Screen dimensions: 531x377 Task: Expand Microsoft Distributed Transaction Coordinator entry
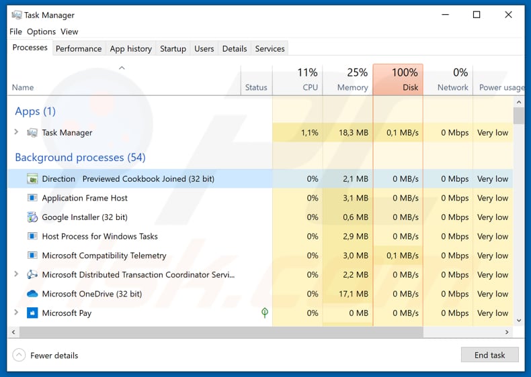(16, 274)
